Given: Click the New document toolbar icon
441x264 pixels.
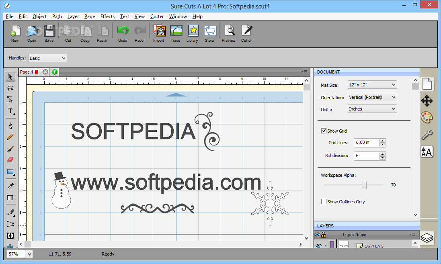Looking at the screenshot, I should tap(15, 31).
